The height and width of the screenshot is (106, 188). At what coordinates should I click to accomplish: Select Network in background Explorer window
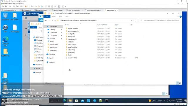(x=38, y=73)
